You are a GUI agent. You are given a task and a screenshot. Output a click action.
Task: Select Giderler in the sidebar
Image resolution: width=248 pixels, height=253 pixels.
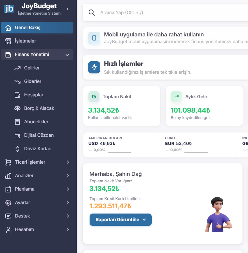click(x=33, y=81)
